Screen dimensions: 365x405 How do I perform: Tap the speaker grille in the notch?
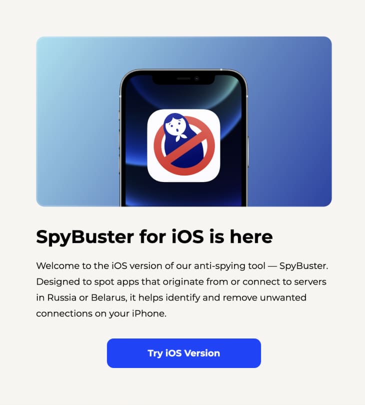pyautogui.click(x=183, y=78)
